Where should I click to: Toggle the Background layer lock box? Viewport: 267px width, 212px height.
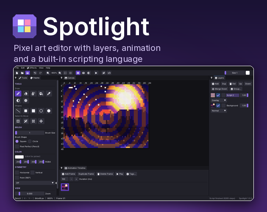click(x=223, y=106)
